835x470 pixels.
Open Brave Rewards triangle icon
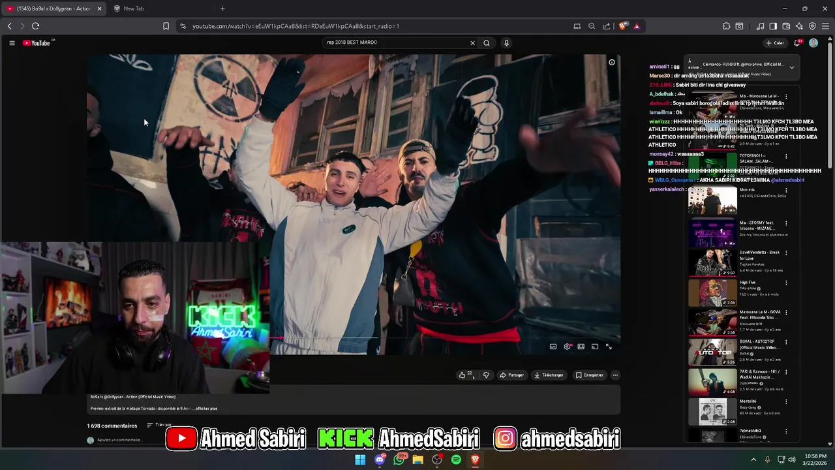[x=637, y=26]
